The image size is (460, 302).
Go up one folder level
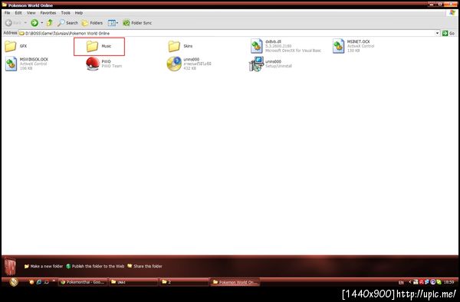click(50, 22)
